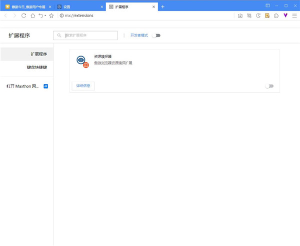Viewport: 300px width, 246px height.
Task: Select the 扩展程序 browser tab
Action: click(x=131, y=7)
